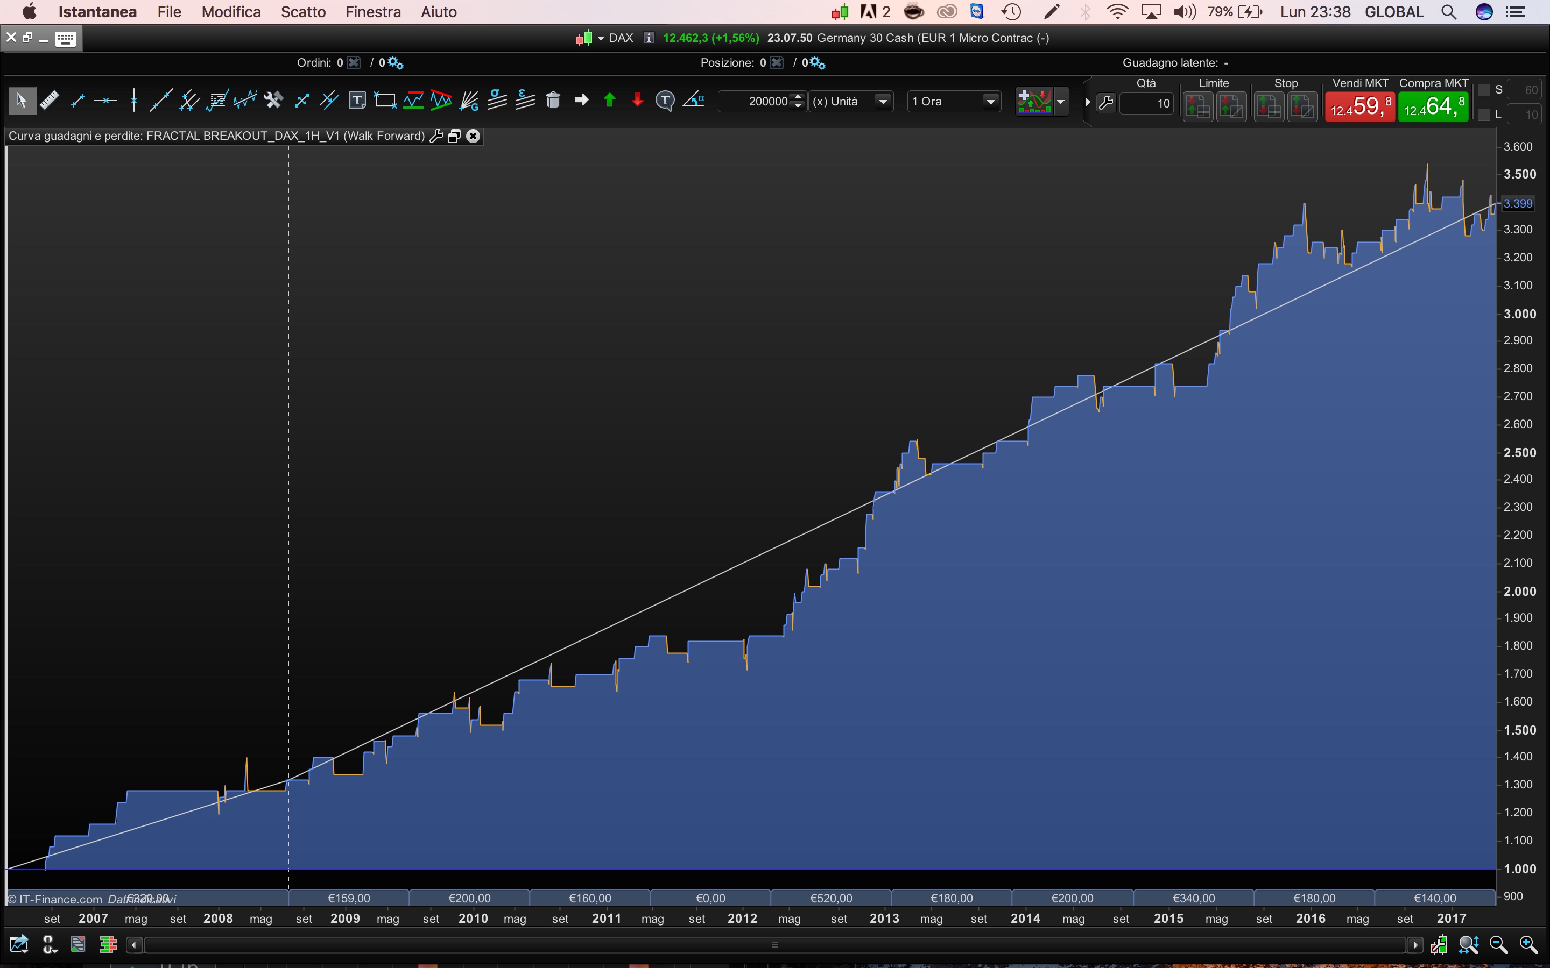
Task: Select the rectangle drawing tool
Action: click(x=385, y=101)
